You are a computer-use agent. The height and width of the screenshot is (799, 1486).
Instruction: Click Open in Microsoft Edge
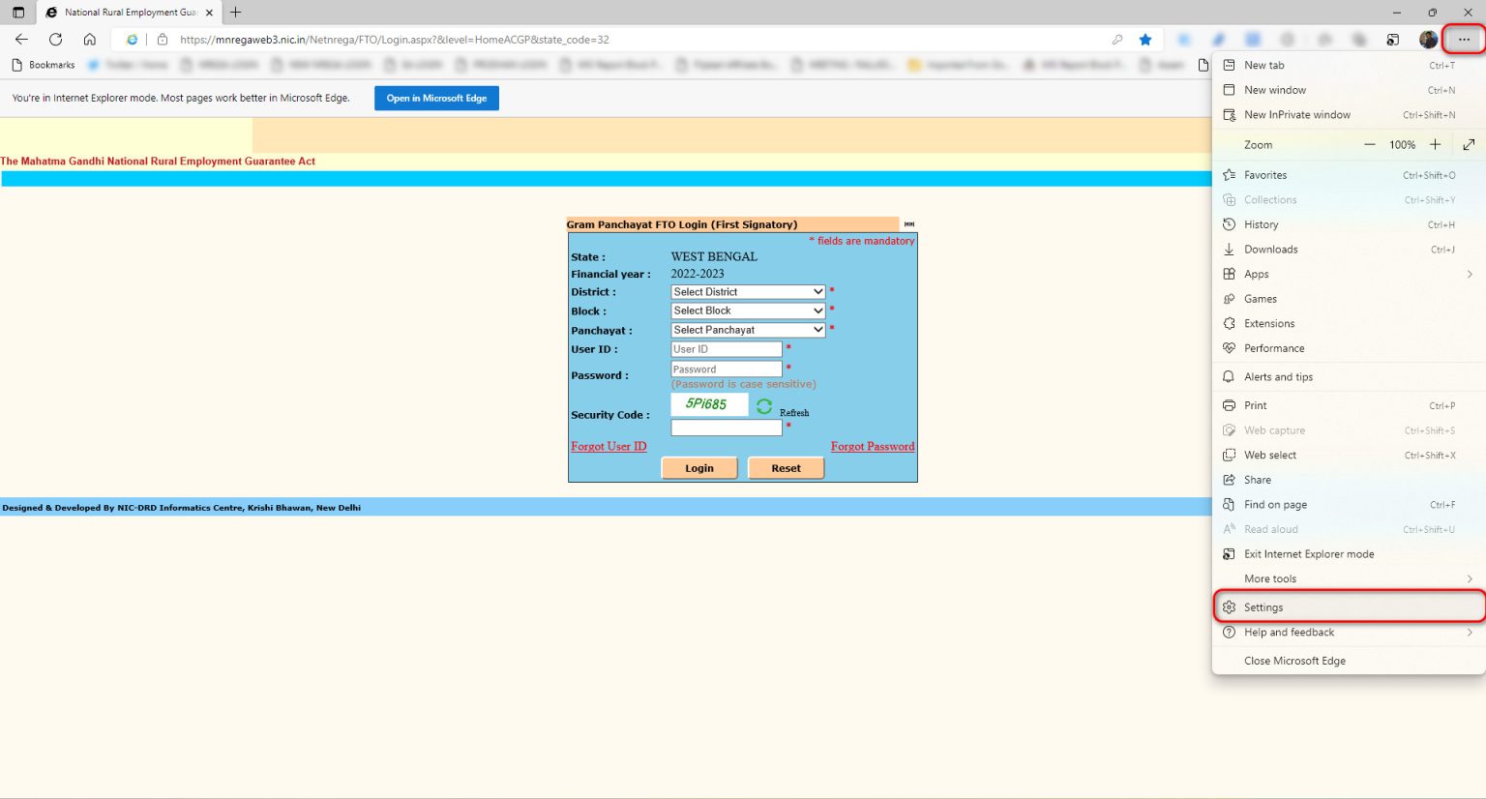436,98
